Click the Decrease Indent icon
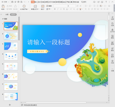The width and height of the screenshot is (115, 107). [x=94, y=6]
